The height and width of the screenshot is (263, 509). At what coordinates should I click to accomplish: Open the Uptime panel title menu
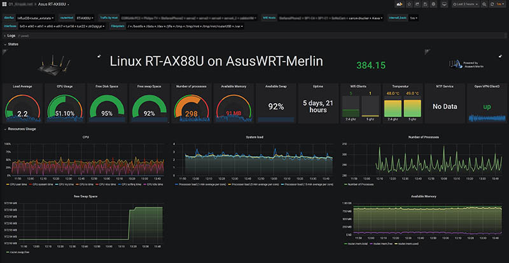coord(317,87)
